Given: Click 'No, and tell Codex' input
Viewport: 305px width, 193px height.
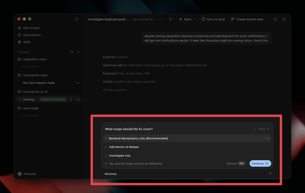Looking at the screenshot, I should click(136, 164).
